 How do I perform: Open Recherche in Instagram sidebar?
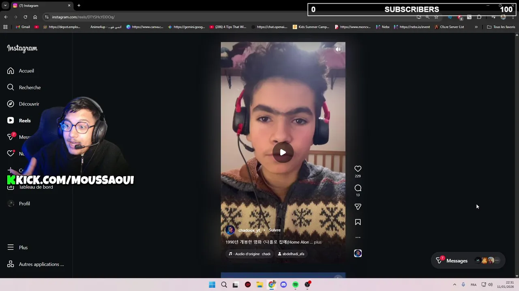(30, 87)
